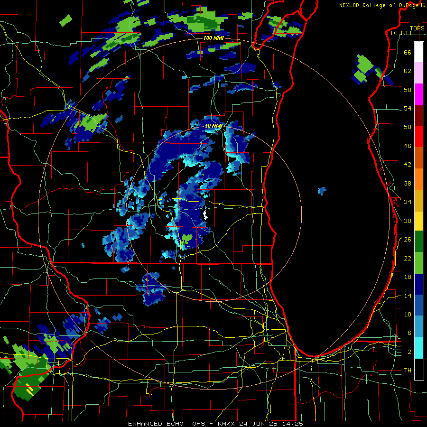The image size is (427, 427).
Task: Click the 50 value on the legend scale
Action: click(x=408, y=127)
